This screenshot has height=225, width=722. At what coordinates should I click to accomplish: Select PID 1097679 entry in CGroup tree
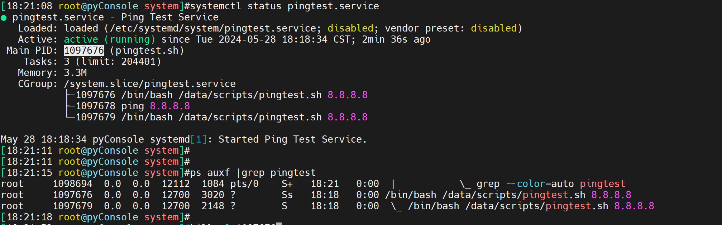coord(95,117)
